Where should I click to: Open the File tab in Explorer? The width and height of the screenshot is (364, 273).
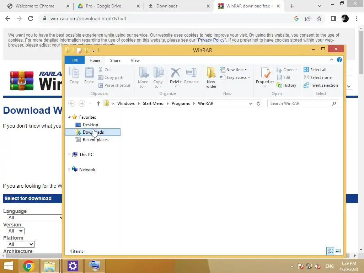[x=75, y=60]
